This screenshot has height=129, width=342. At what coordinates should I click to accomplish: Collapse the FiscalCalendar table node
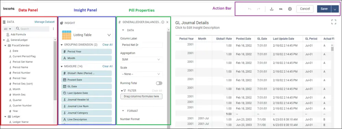(x=5, y=45)
